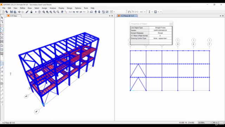Select the Pan hand tool
The image size is (225, 127).
(x=62, y=12)
